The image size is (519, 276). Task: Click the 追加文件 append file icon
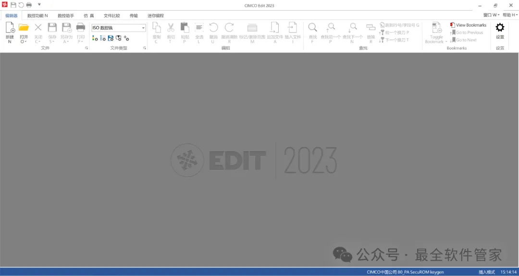point(275,27)
